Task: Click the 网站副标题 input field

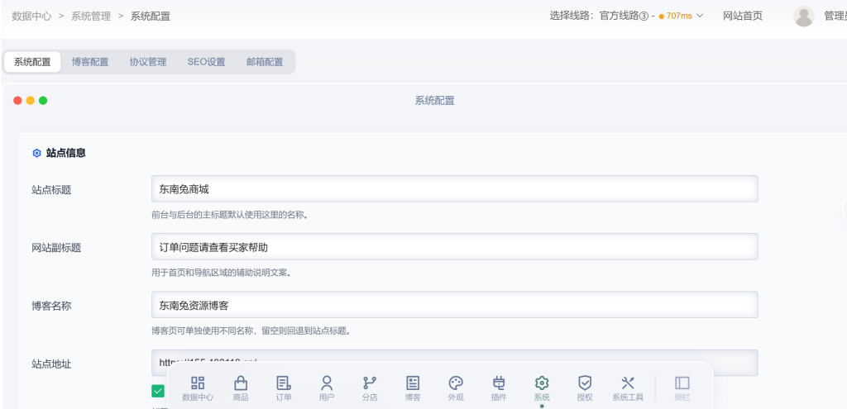Action: click(x=455, y=246)
